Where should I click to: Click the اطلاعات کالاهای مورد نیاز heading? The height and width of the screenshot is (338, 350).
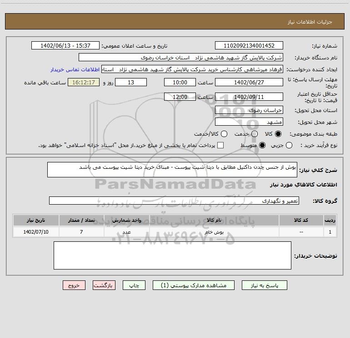coord(303,185)
